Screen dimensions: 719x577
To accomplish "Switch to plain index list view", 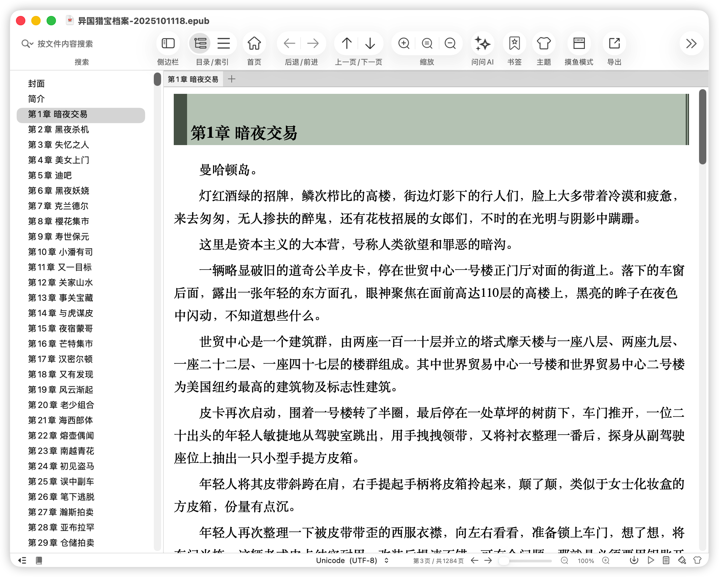I will [x=224, y=43].
